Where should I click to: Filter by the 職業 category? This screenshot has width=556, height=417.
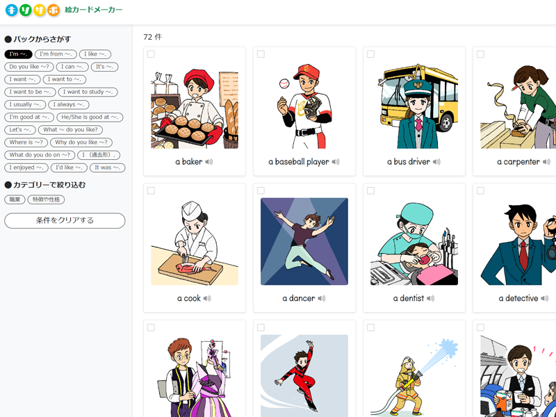(15, 199)
